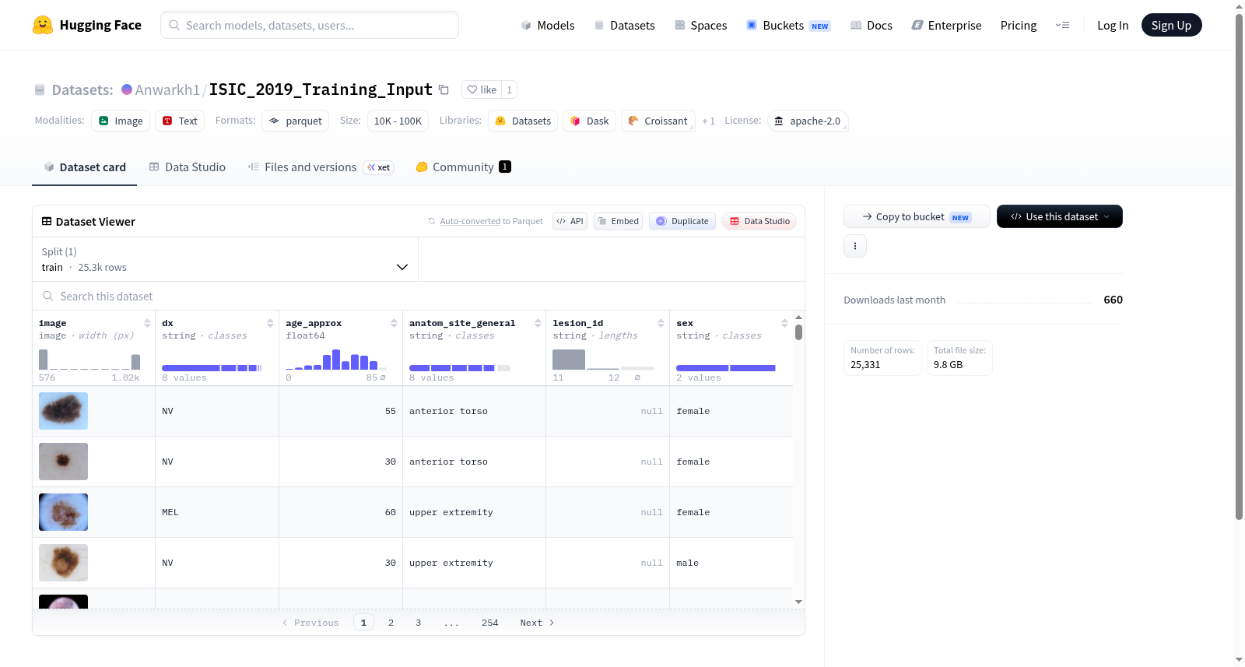
Task: Sort the lesion_id column
Action: point(661,323)
